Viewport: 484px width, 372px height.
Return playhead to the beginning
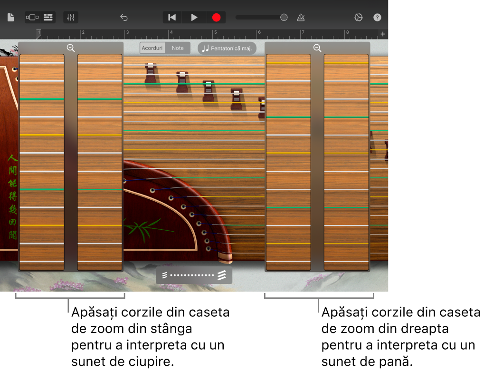[x=171, y=17]
